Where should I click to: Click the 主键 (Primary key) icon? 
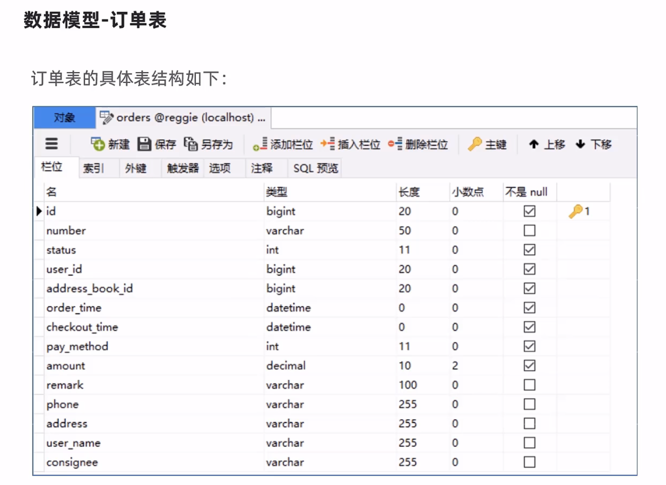475,144
